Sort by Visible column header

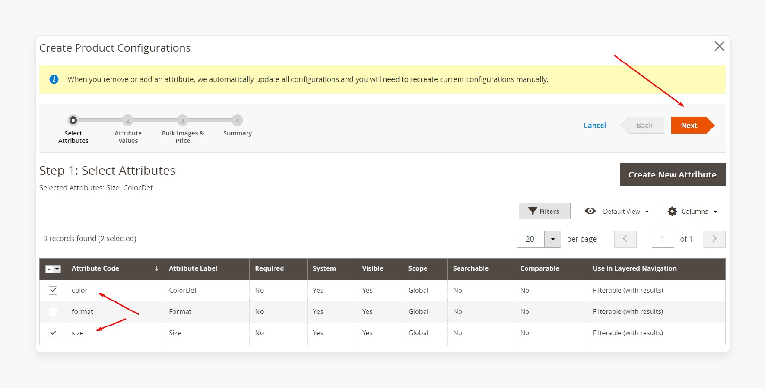380,268
